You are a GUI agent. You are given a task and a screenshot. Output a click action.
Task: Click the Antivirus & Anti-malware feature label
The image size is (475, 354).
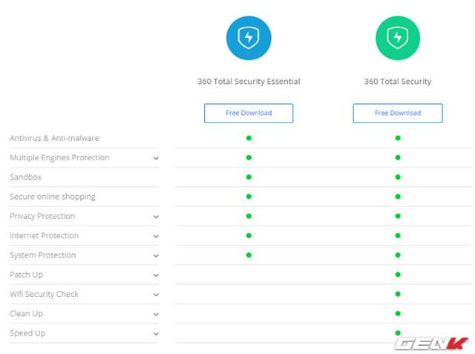[x=54, y=138]
